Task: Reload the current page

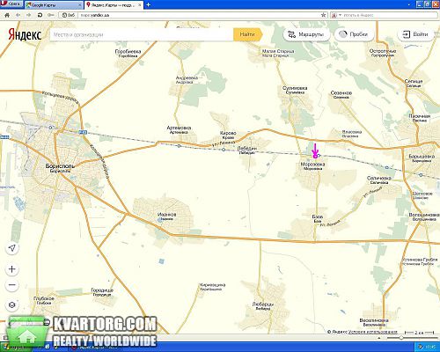Action: pyautogui.click(x=40, y=15)
